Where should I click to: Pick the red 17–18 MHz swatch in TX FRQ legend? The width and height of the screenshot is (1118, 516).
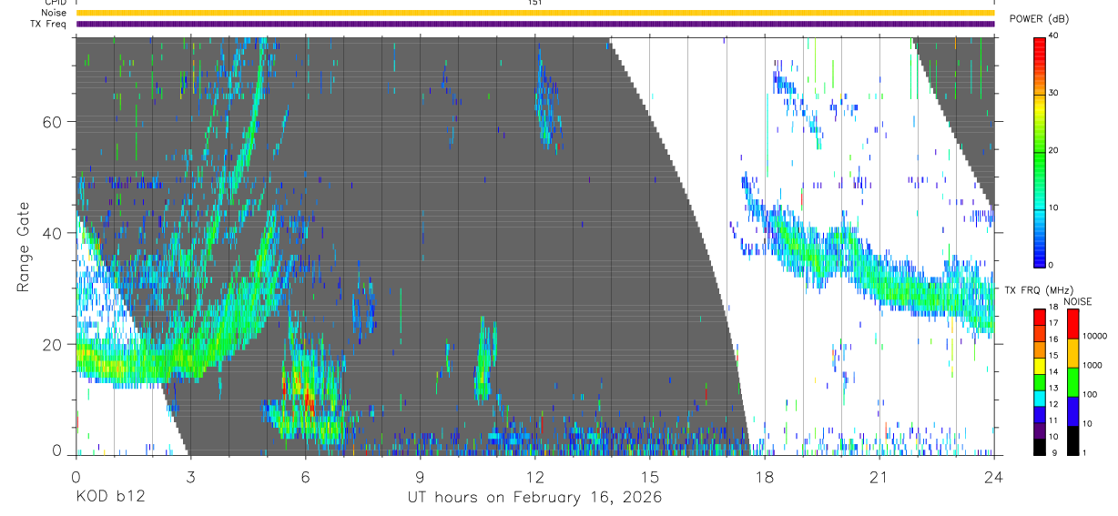1039,317
